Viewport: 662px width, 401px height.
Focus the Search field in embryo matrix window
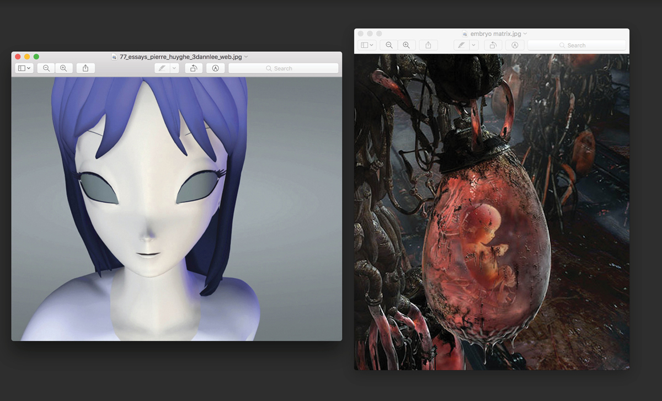[576, 45]
